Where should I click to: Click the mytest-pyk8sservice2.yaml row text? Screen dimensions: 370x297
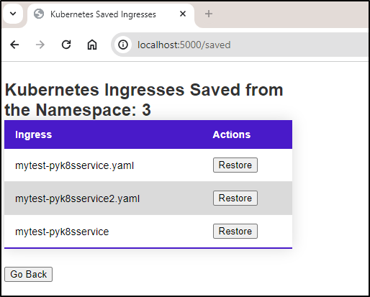77,198
